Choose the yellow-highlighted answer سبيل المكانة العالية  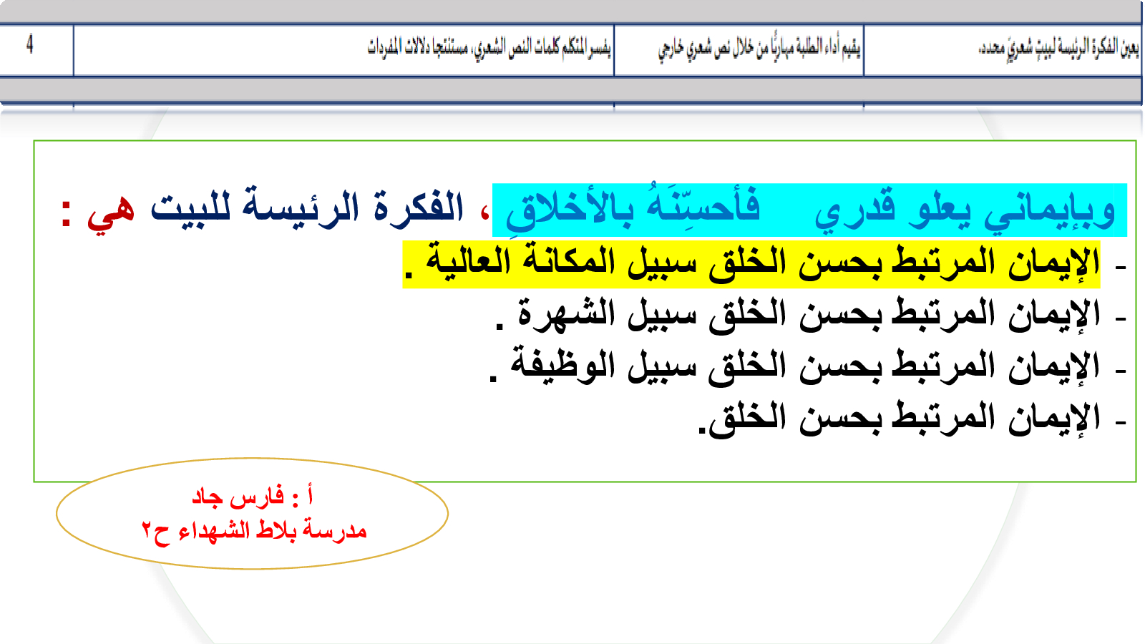751,264
